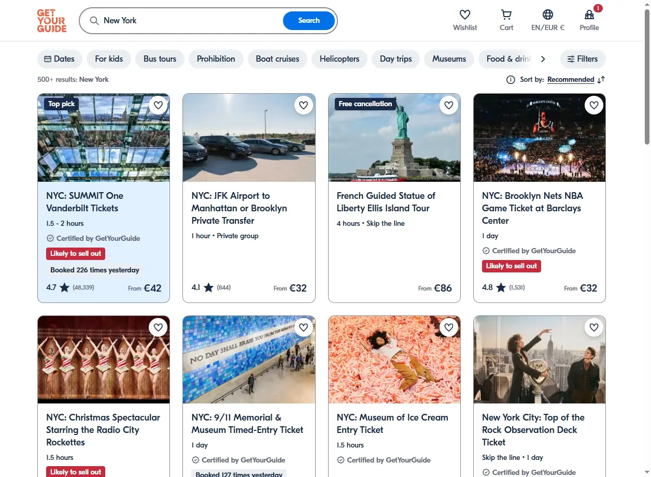The height and width of the screenshot is (477, 651).
Task: Click the From €86 price on Liberty tour
Action: point(435,288)
